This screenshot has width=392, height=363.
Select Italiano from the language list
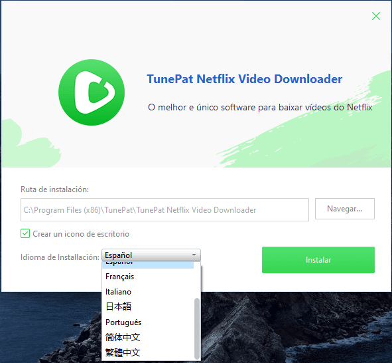148,292
